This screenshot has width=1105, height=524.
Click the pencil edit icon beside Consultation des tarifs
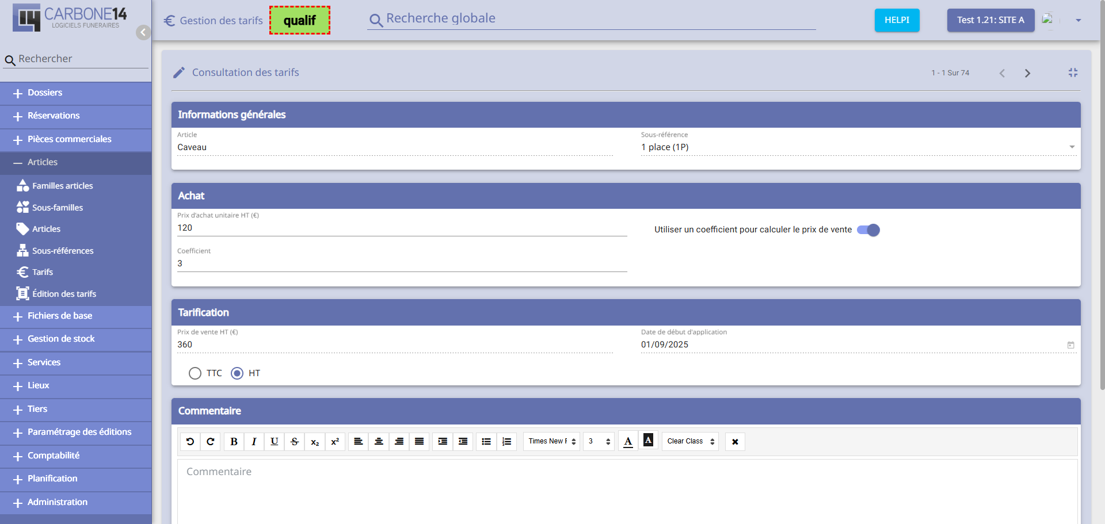click(179, 72)
